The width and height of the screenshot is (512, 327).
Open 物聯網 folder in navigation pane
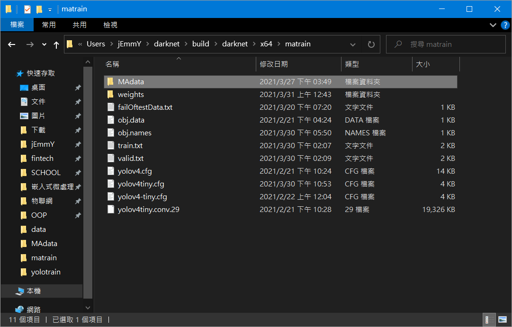click(x=42, y=201)
